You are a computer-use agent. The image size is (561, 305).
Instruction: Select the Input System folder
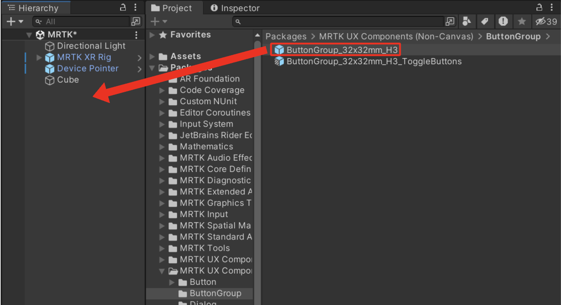point(206,124)
